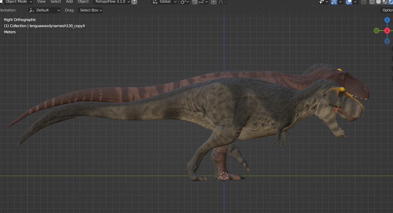Toggle viewport overlays display button
The width and height of the screenshot is (393, 213).
[349, 2]
